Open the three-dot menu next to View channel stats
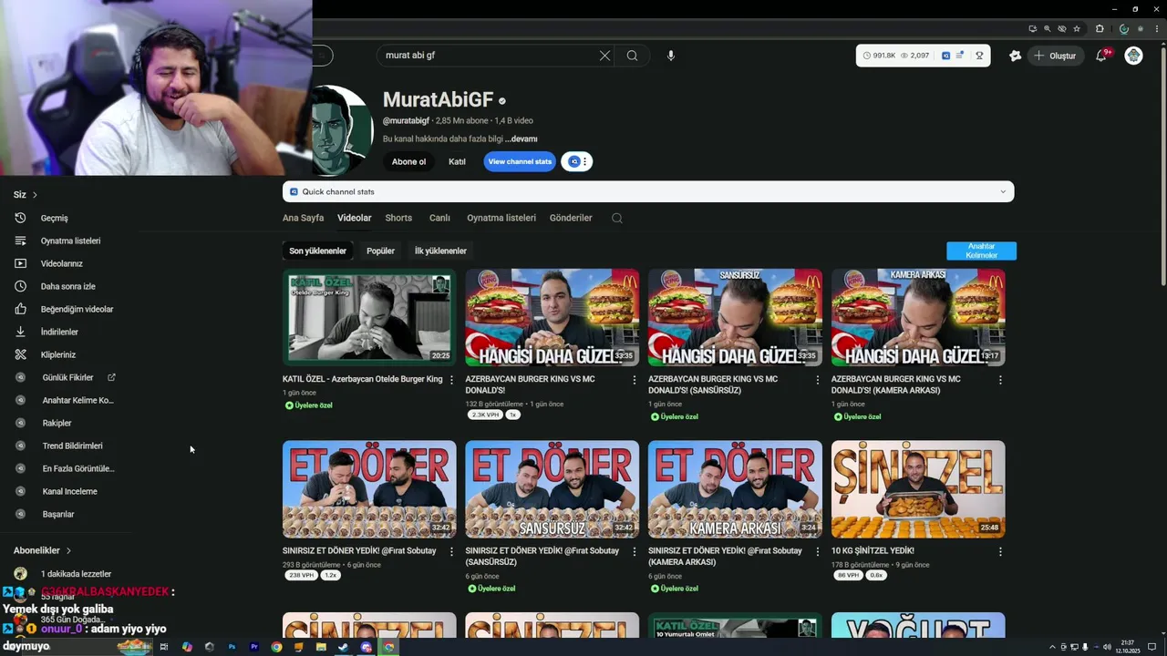 tap(584, 161)
